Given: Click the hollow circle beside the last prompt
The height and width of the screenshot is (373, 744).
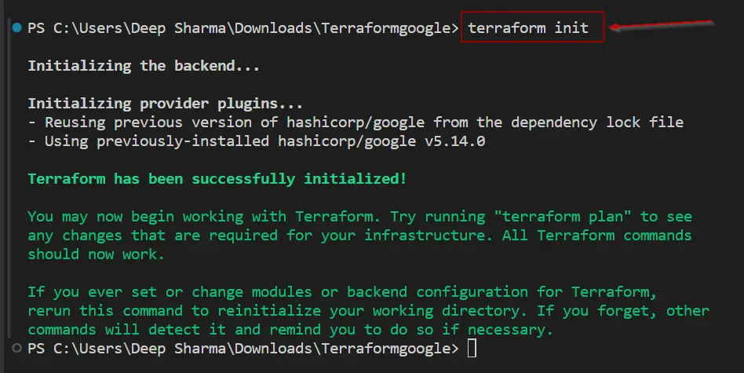Looking at the screenshot, I should (x=16, y=347).
